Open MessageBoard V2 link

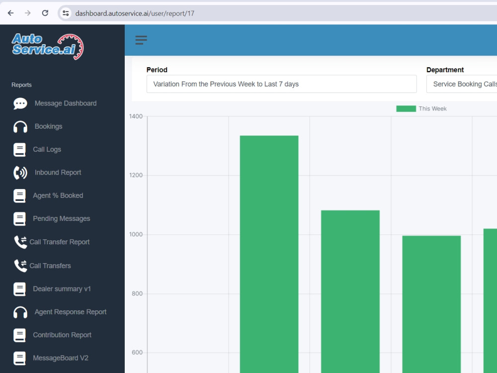[61, 358]
